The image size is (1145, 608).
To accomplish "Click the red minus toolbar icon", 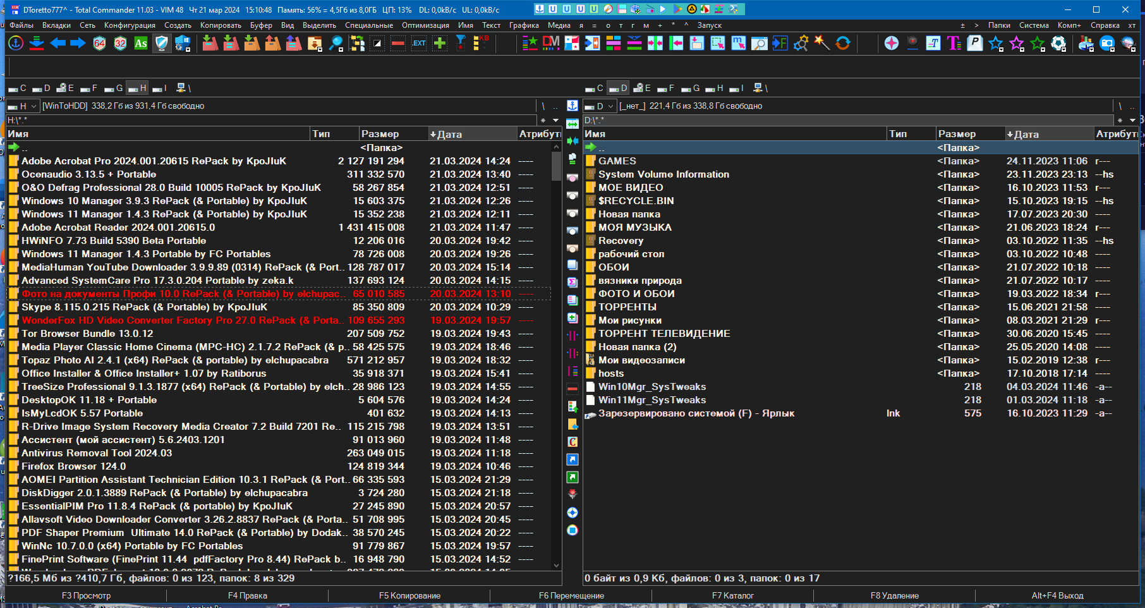I will click(x=397, y=43).
